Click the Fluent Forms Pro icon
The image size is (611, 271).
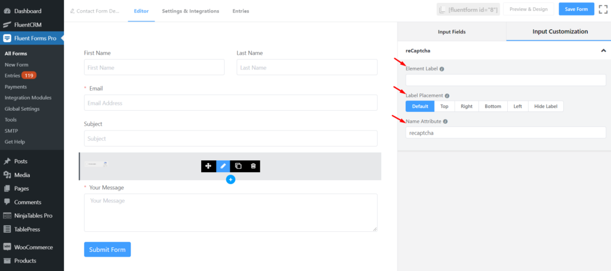[7, 38]
